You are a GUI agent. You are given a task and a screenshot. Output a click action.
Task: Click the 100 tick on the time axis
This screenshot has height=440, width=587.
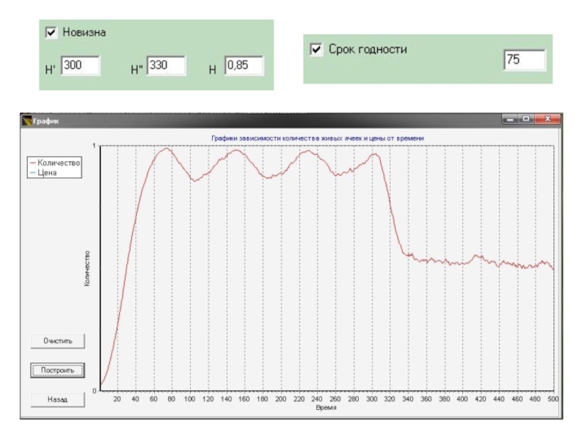tap(189, 399)
